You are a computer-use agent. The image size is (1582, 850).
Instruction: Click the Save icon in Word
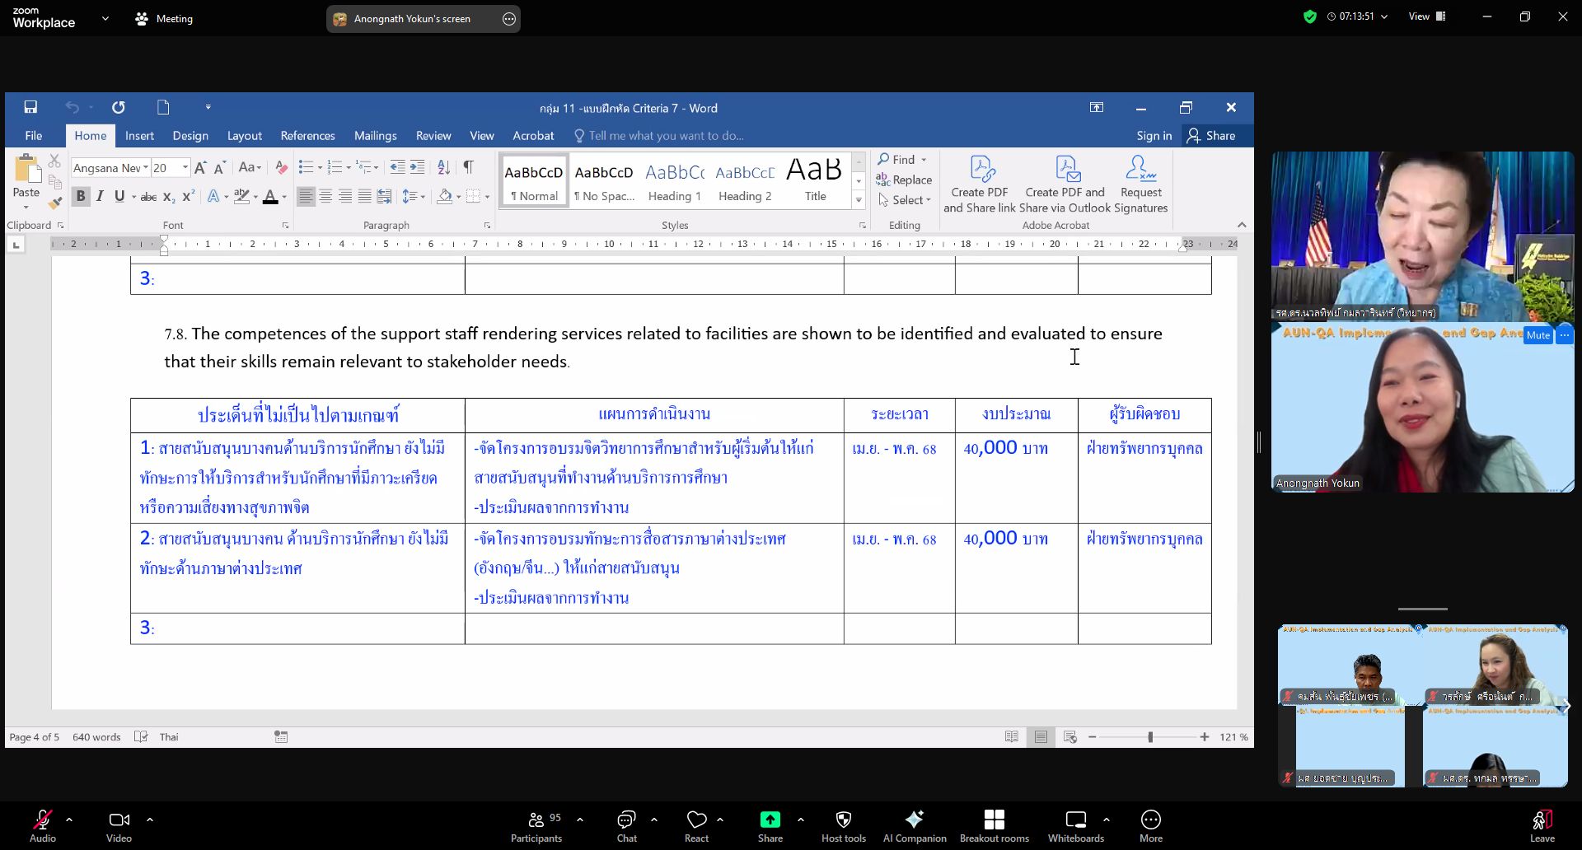point(30,107)
